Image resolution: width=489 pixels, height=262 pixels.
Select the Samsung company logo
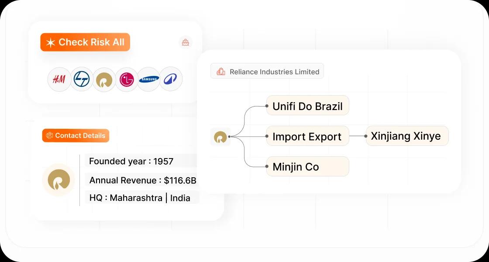148,79
